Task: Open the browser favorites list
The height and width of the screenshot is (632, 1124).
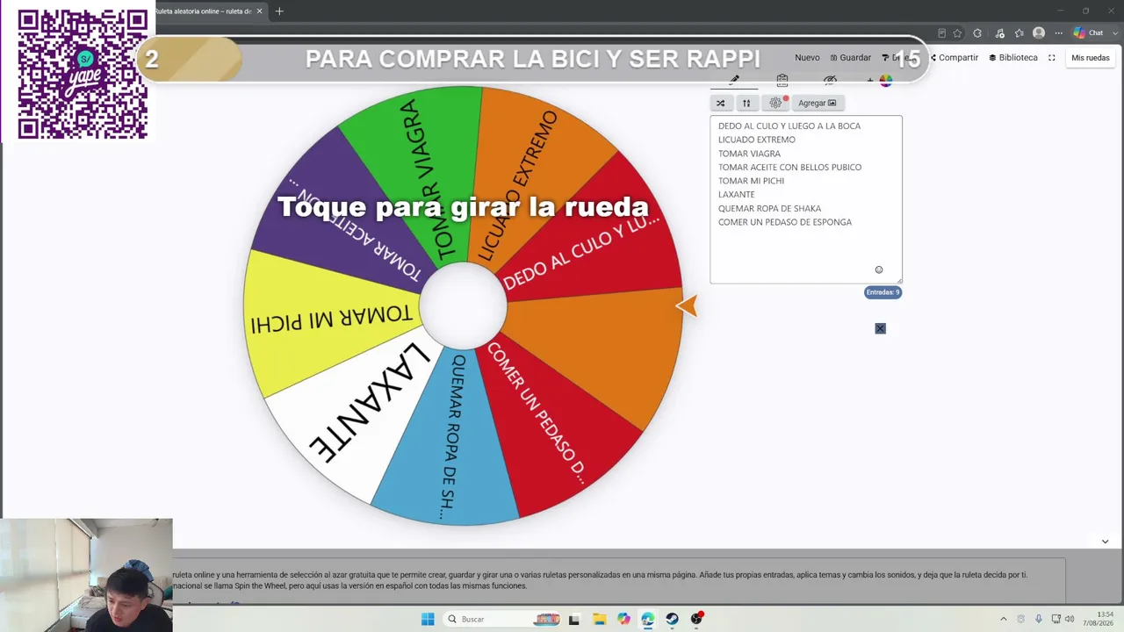Action: [1020, 33]
